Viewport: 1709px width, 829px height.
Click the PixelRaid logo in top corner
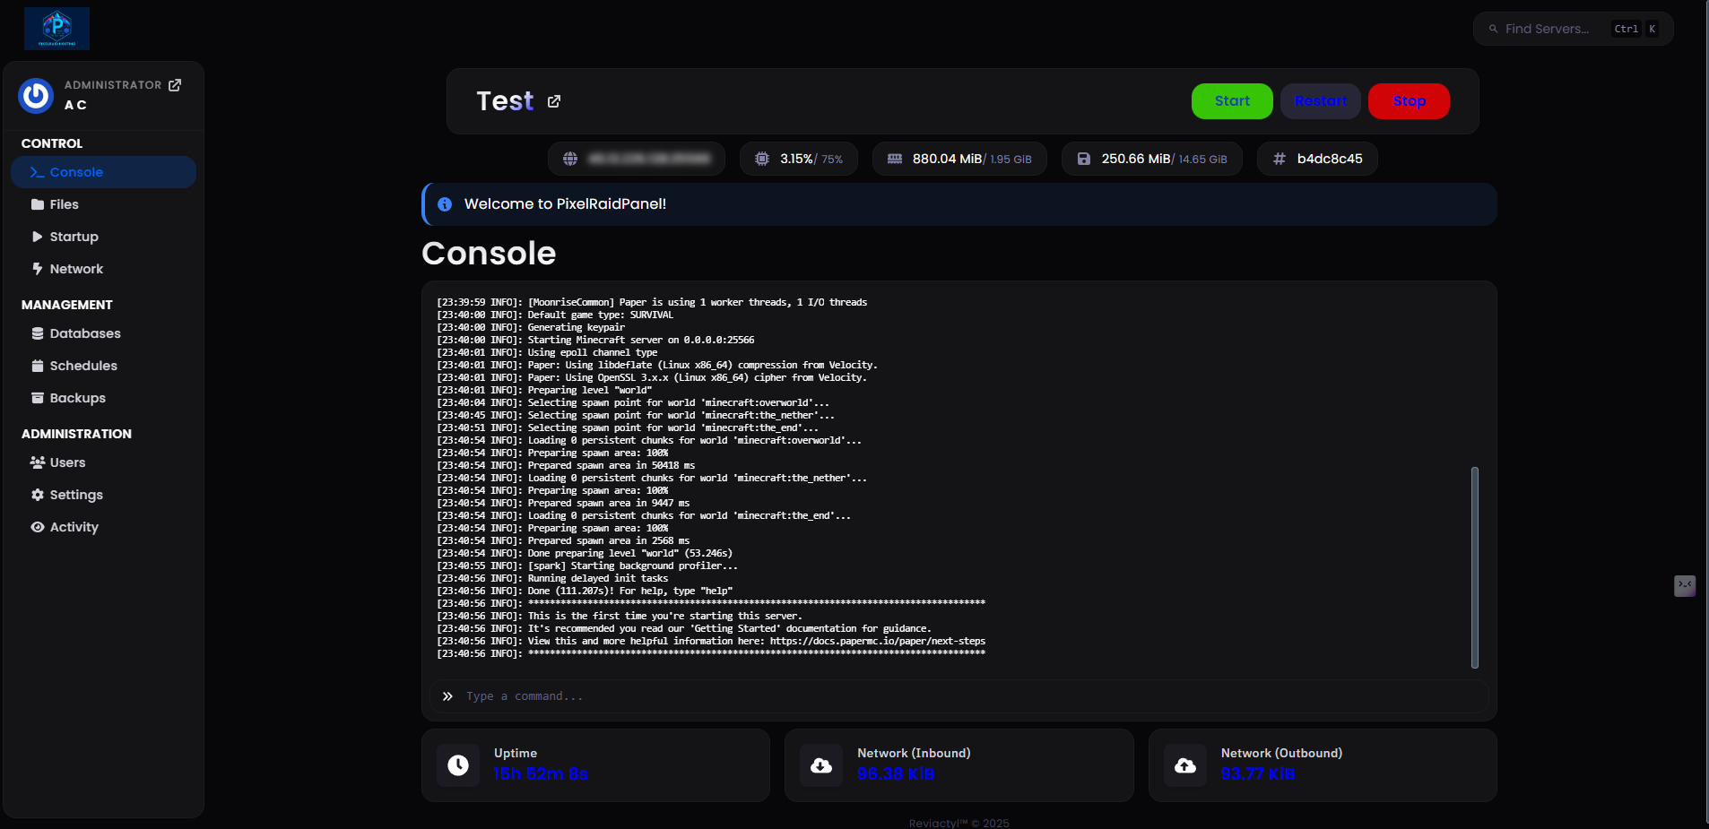click(x=56, y=29)
